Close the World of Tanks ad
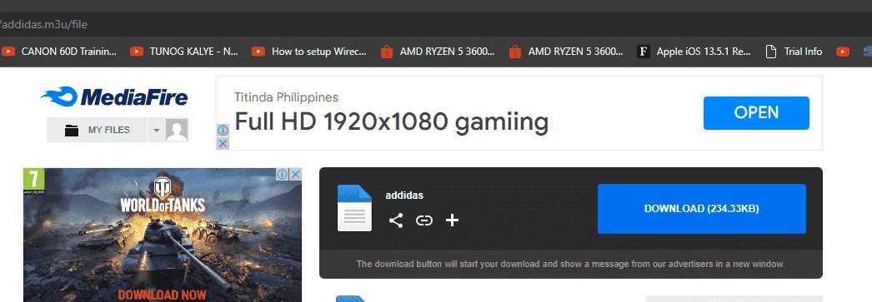Viewport: 872px width, 302px height. pos(296,175)
